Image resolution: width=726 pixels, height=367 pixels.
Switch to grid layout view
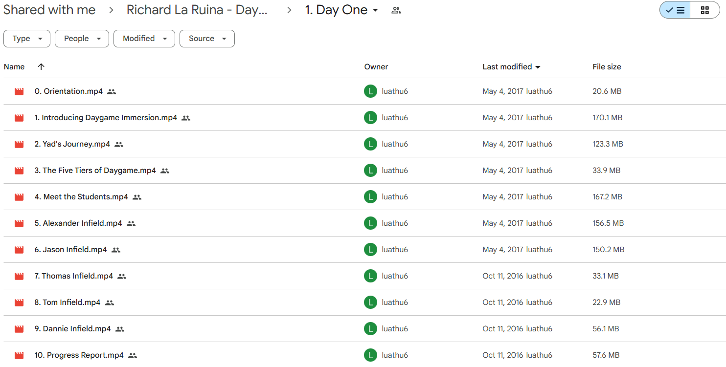705,10
